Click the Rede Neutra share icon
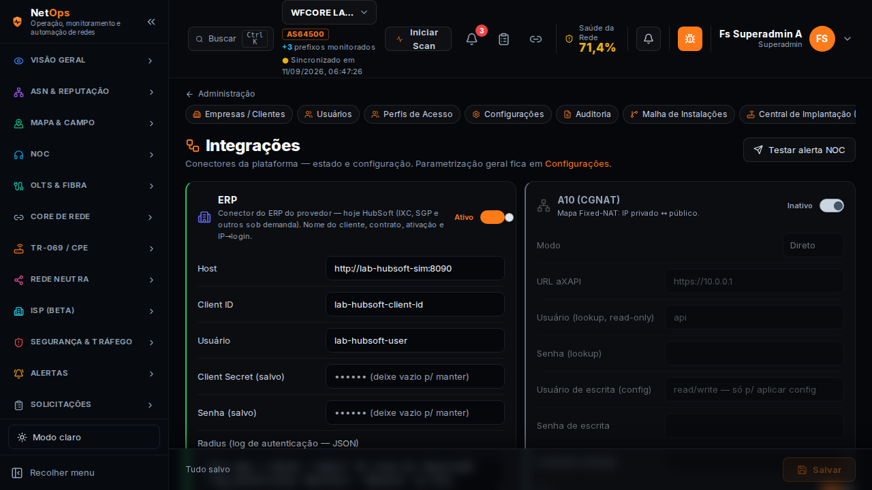 (19, 280)
